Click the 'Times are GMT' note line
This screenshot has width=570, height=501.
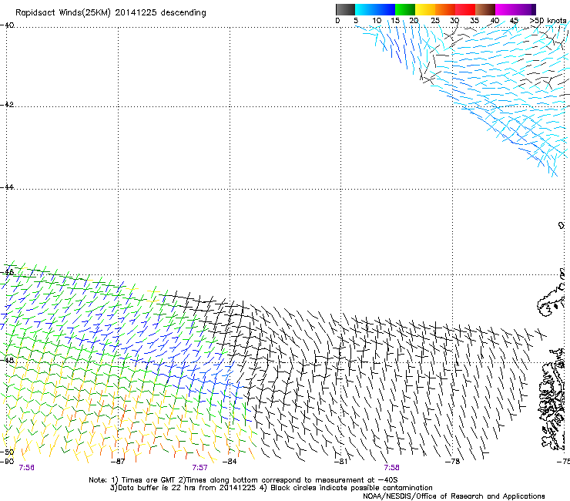243,480
